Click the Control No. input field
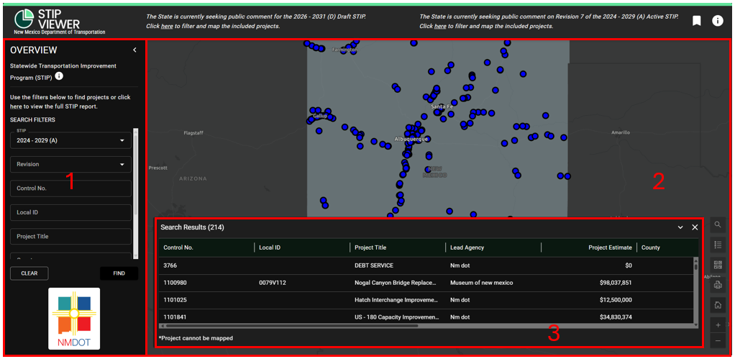 click(x=70, y=188)
